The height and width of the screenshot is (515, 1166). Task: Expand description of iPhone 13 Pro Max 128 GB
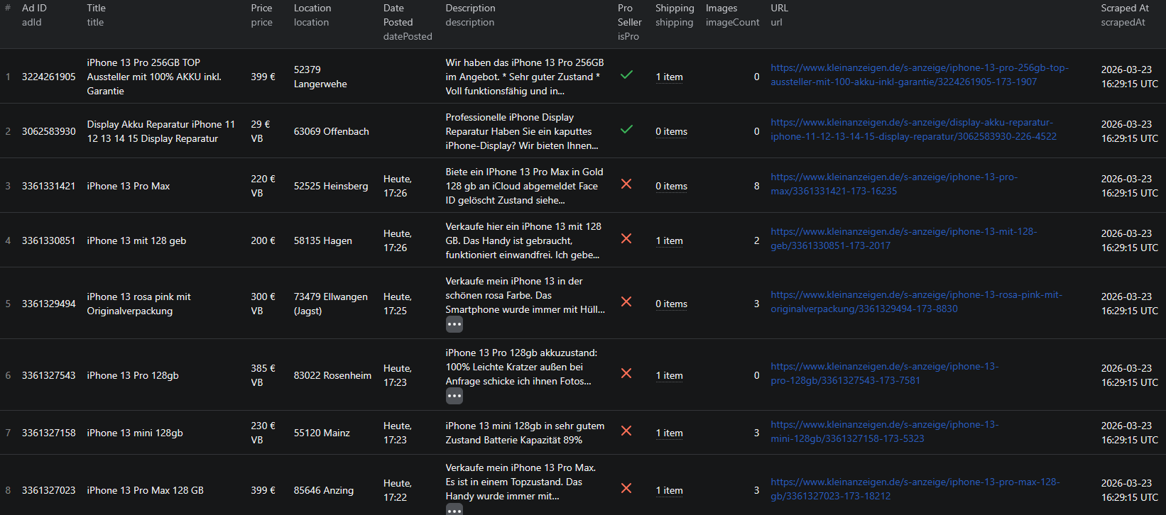coord(454,510)
